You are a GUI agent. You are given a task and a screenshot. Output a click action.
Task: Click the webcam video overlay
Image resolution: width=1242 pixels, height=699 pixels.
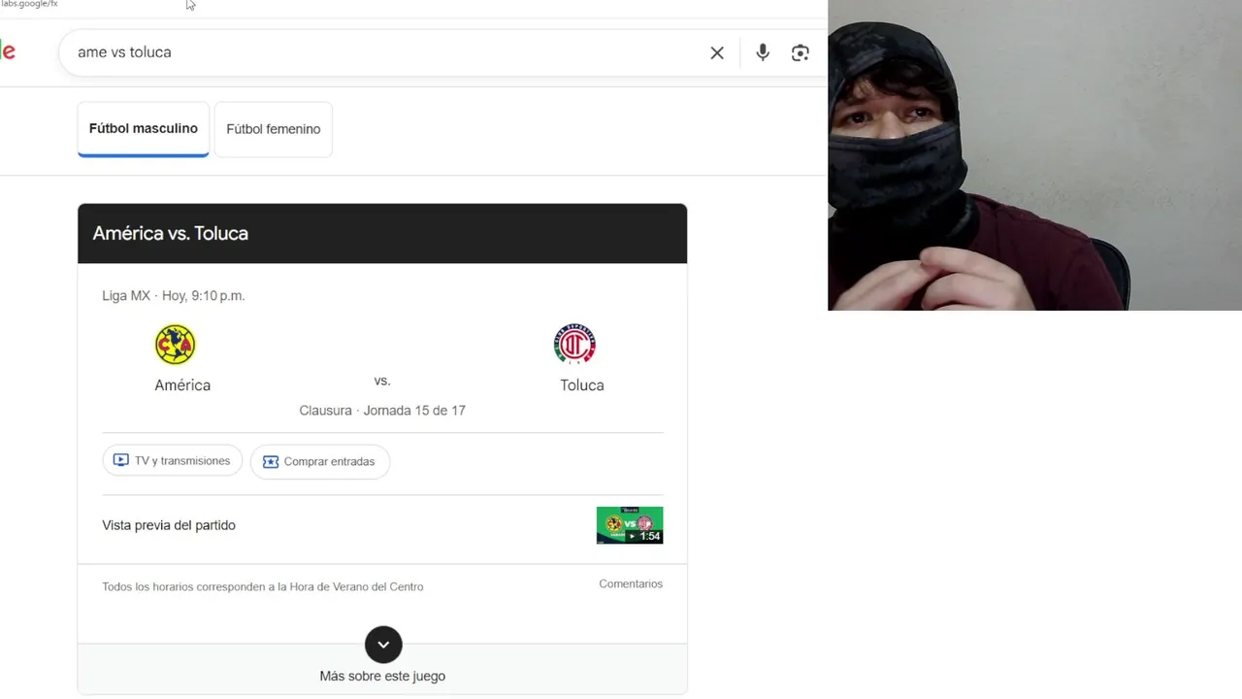(1034, 155)
